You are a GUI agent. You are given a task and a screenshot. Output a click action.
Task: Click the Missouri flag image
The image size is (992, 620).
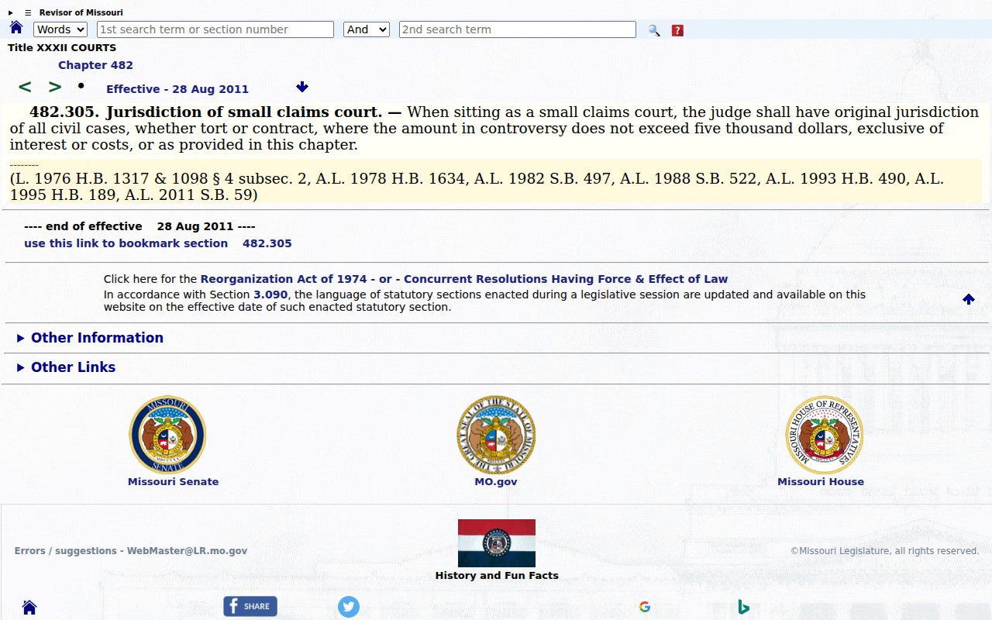[x=497, y=543]
